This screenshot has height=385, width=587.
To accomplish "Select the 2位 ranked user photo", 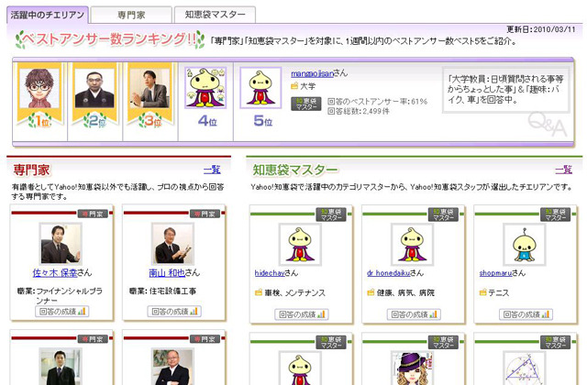I will 94,88.
